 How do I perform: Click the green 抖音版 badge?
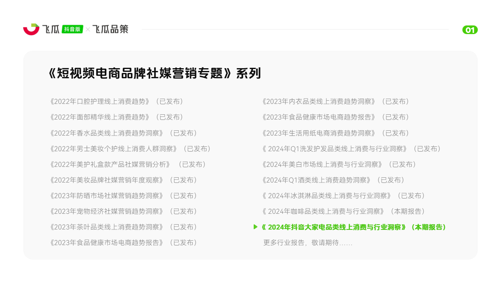(73, 29)
